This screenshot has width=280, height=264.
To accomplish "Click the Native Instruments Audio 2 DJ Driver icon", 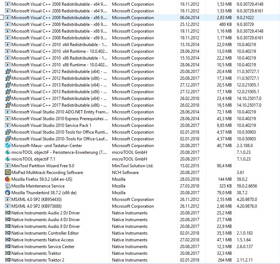I will point(8,213).
